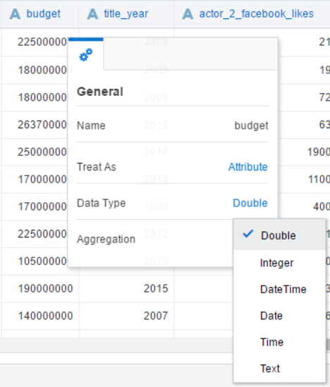
Task: Edit the Name field showing budget
Action: click(x=251, y=125)
